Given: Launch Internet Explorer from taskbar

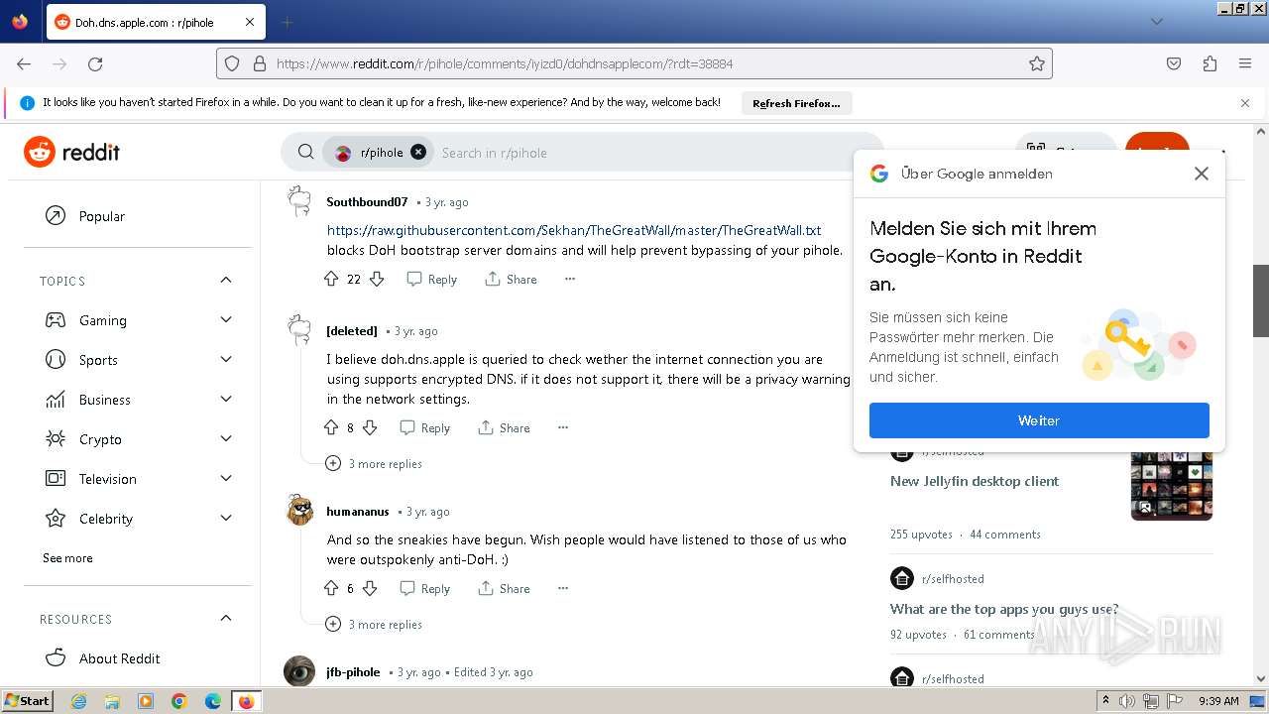Looking at the screenshot, I should pyautogui.click(x=79, y=701).
